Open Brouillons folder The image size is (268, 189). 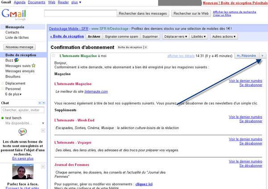[13, 76]
